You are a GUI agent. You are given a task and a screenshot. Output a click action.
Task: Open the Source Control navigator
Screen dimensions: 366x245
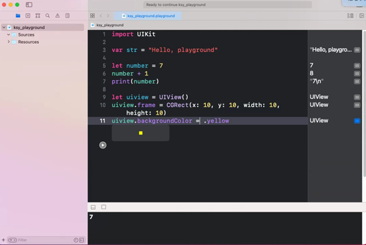pyautogui.click(x=28, y=16)
